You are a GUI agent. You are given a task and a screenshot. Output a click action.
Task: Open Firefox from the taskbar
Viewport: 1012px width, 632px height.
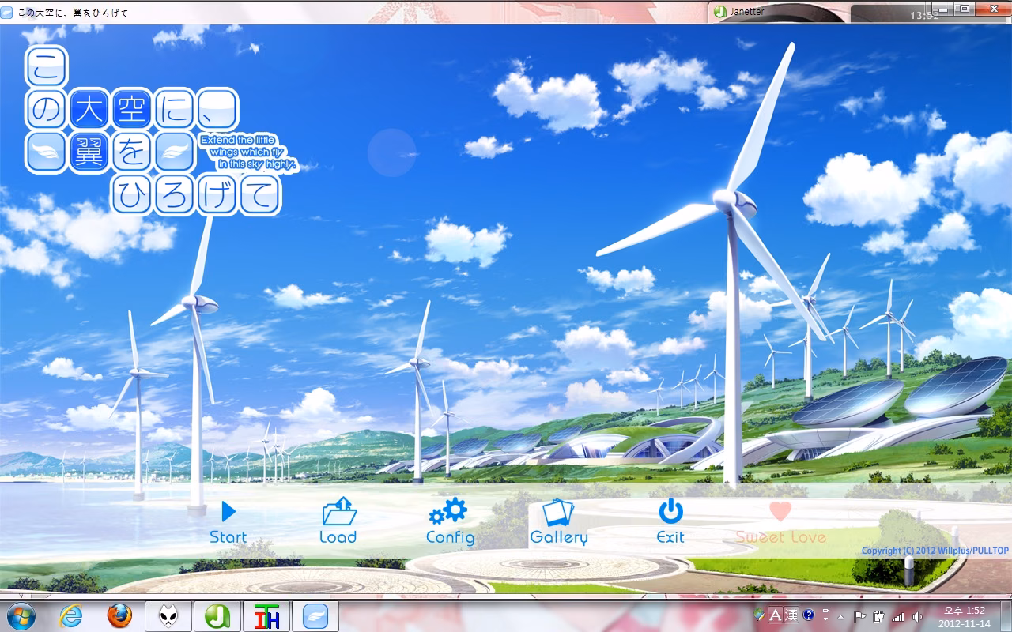(x=119, y=616)
